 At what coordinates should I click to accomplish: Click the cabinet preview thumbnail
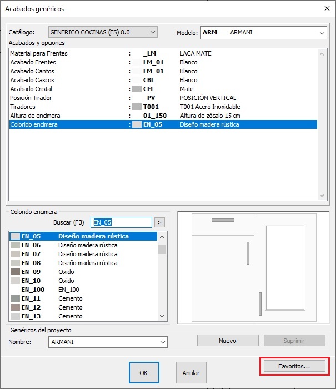pos(254,267)
